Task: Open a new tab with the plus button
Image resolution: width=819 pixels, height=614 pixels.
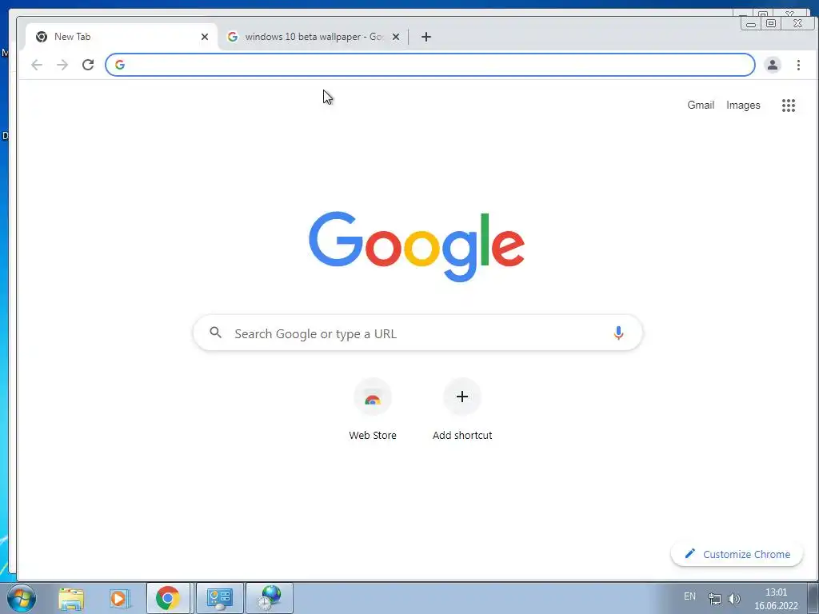Action: click(426, 37)
